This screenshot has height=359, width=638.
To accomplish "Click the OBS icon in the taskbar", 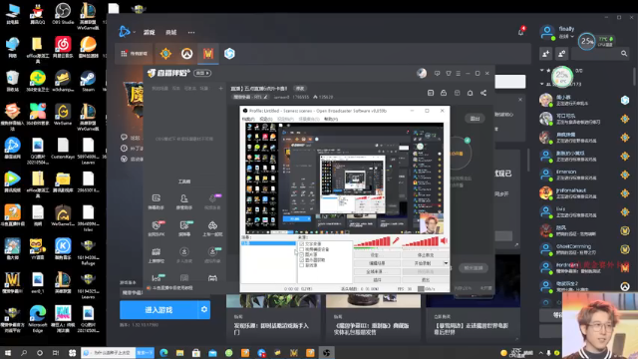I will [326, 353].
